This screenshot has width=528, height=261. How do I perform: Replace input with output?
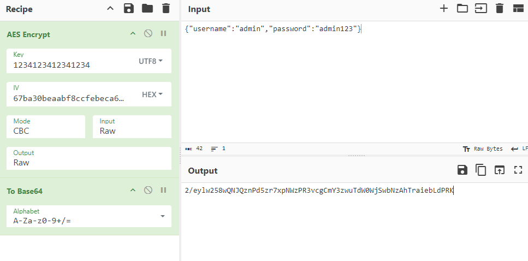coord(500,170)
